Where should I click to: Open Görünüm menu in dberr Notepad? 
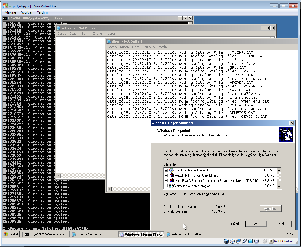click(149, 47)
